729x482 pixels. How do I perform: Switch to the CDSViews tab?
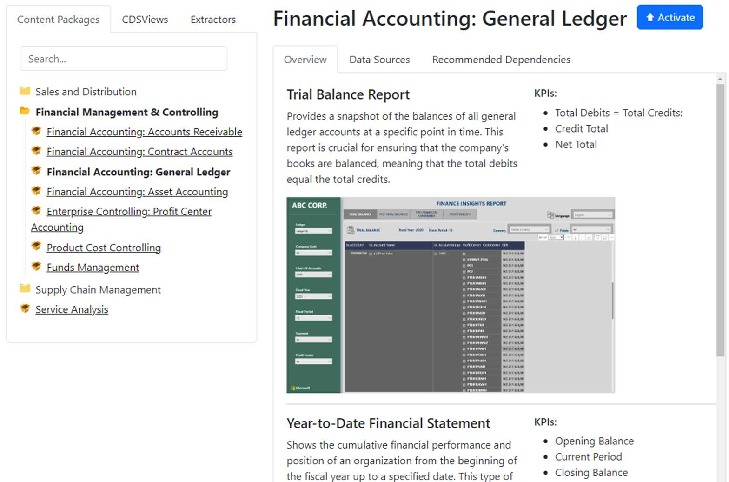145,20
